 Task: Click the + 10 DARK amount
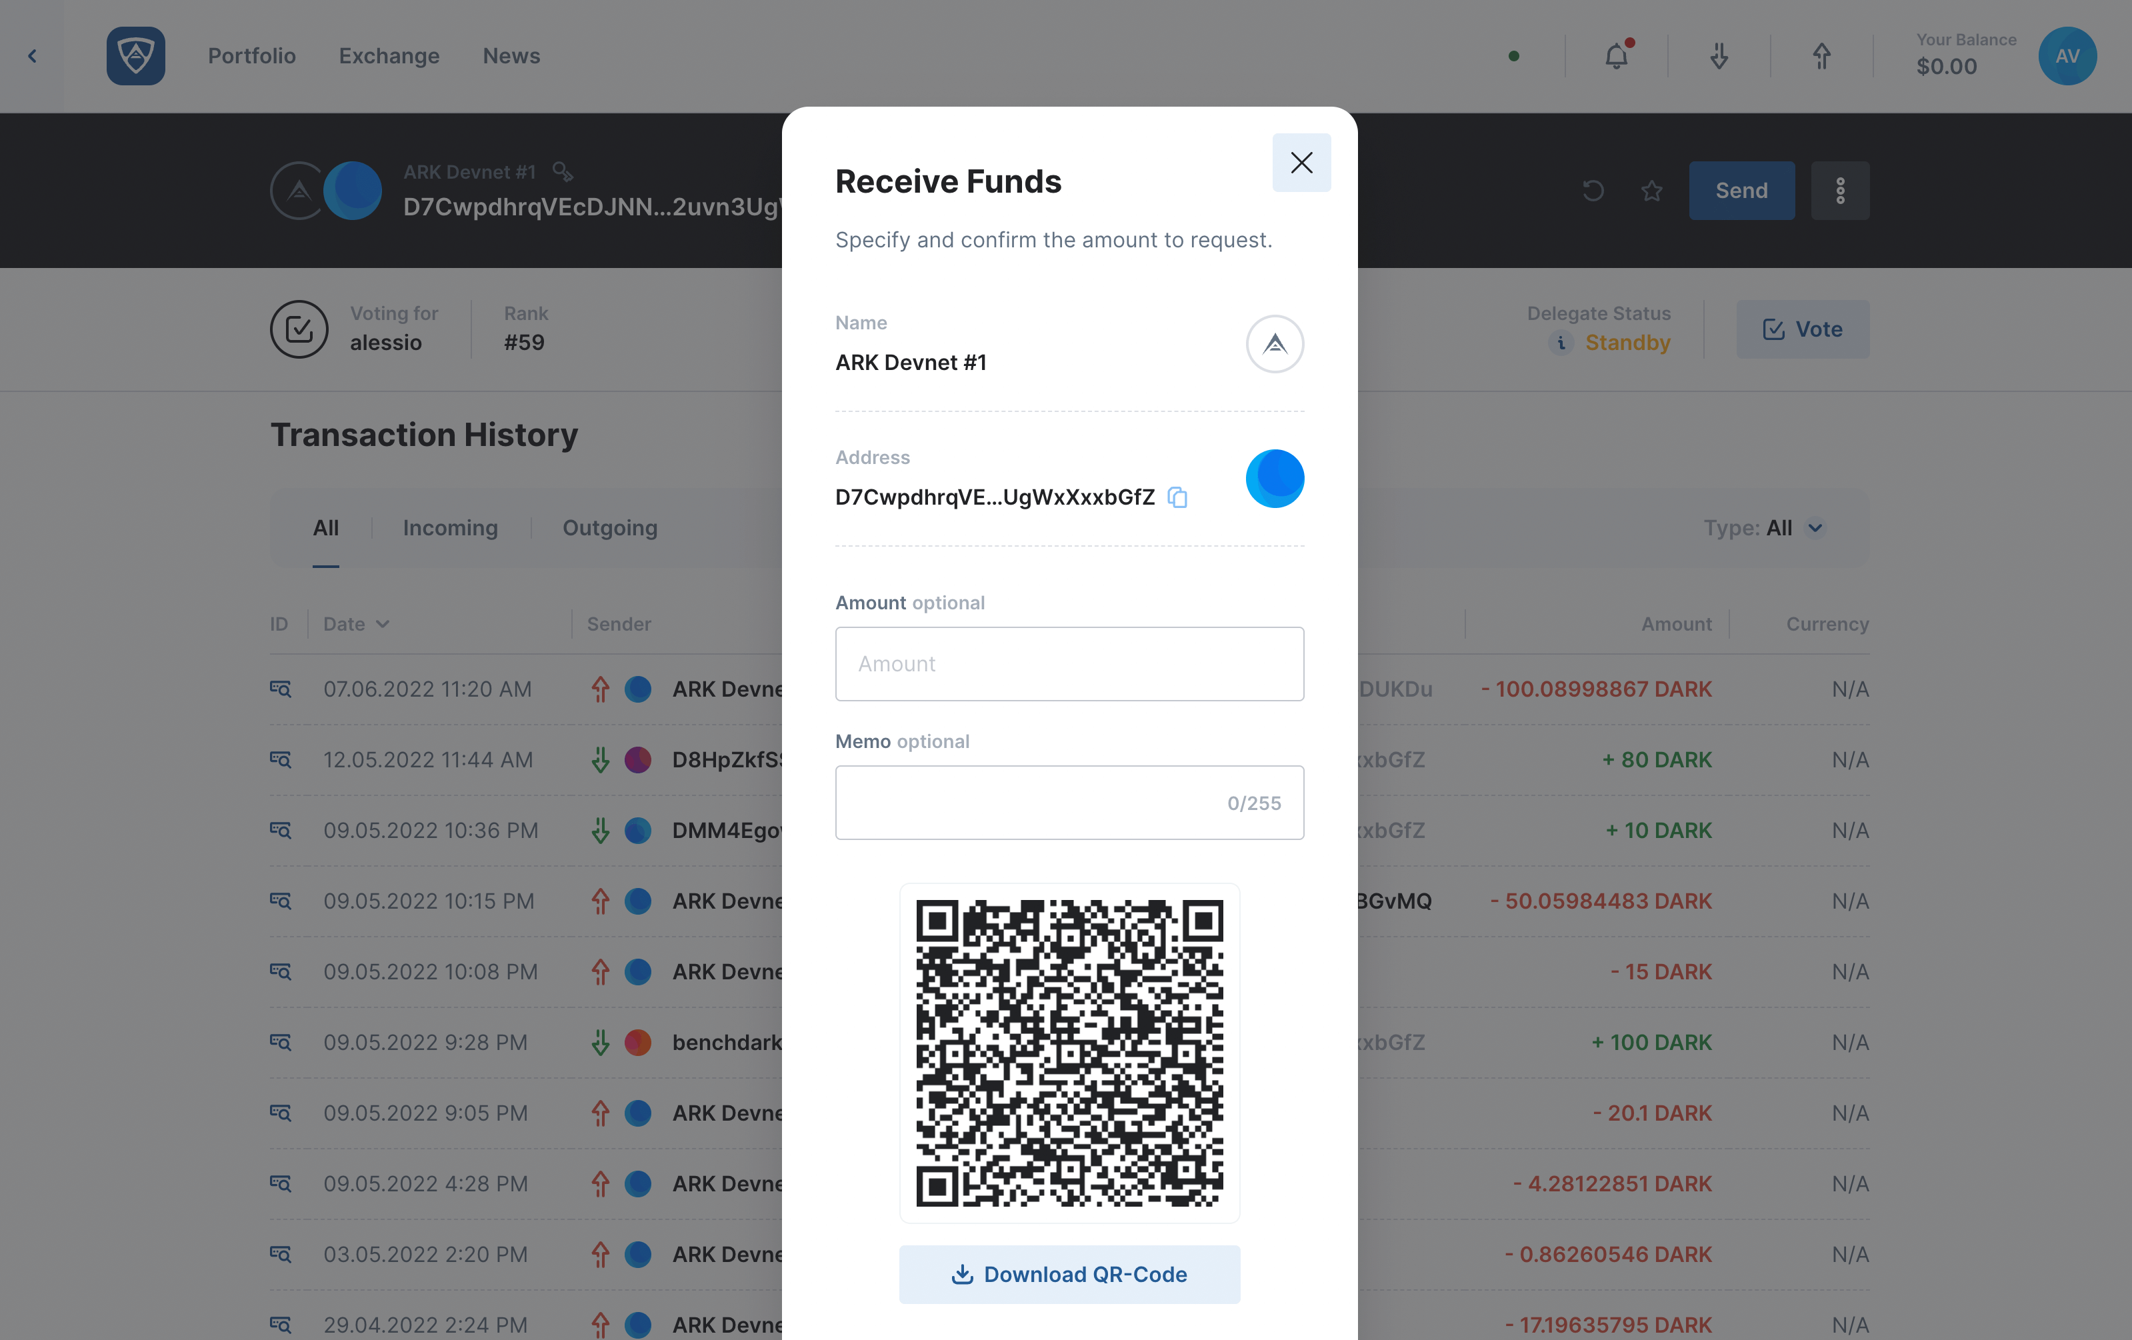click(1658, 831)
